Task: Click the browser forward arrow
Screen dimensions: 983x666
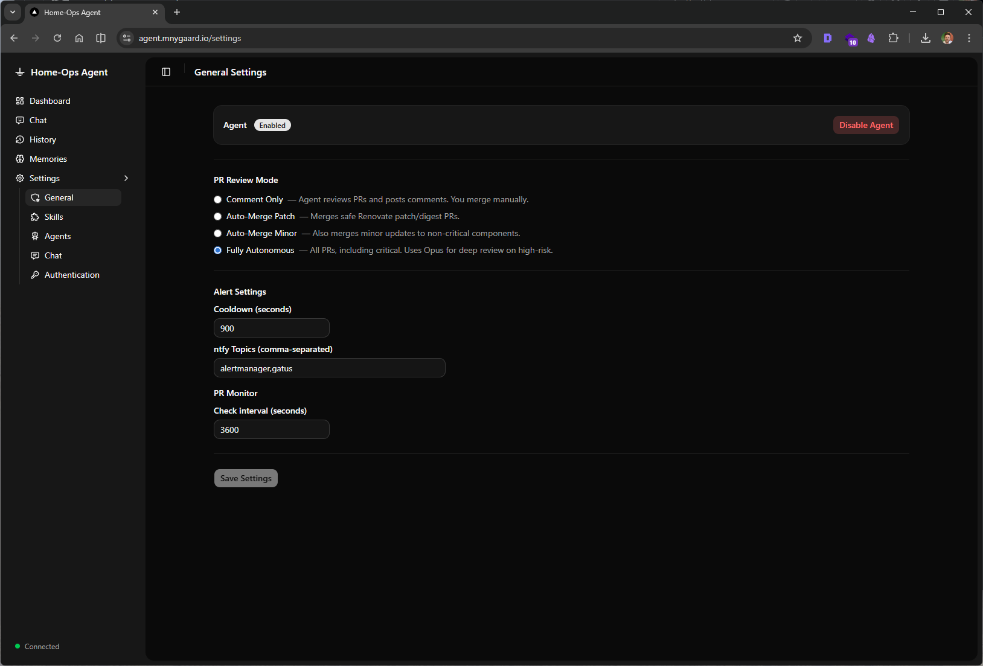Action: click(x=36, y=38)
